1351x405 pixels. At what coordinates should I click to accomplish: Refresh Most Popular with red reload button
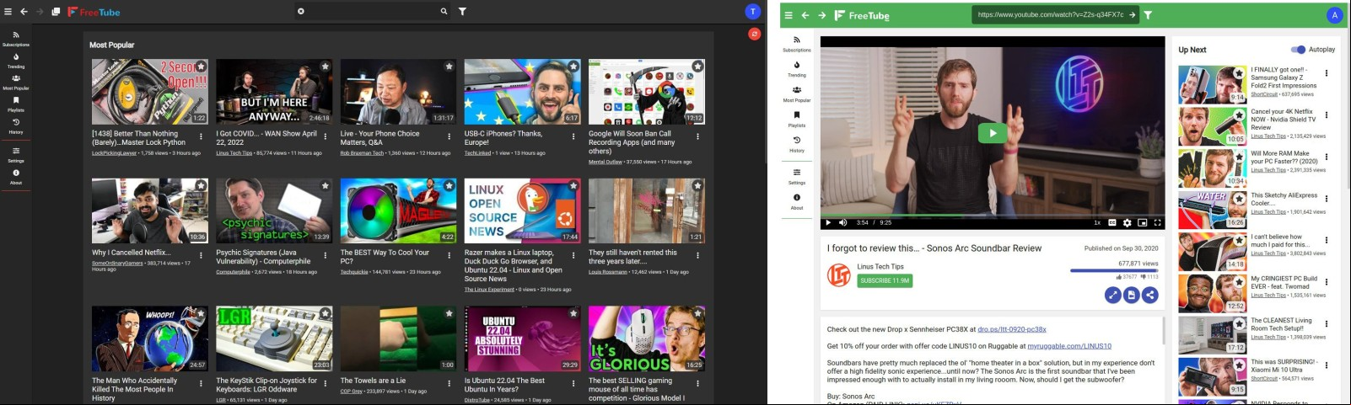pos(754,34)
